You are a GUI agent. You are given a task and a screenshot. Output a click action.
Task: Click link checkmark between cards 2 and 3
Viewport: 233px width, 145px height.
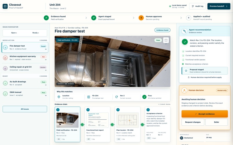(x=112, y=125)
